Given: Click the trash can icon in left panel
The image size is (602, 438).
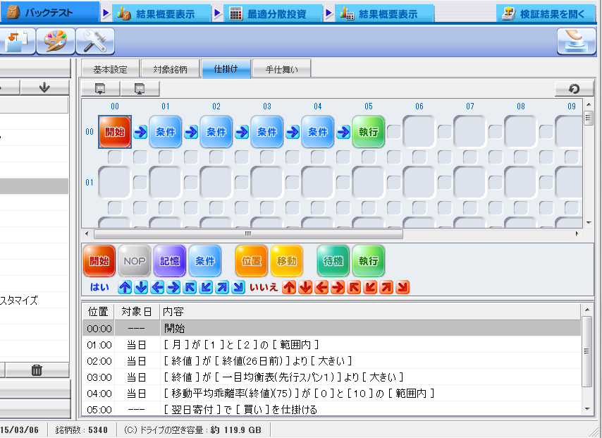Looking at the screenshot, I should pyautogui.click(x=37, y=370).
